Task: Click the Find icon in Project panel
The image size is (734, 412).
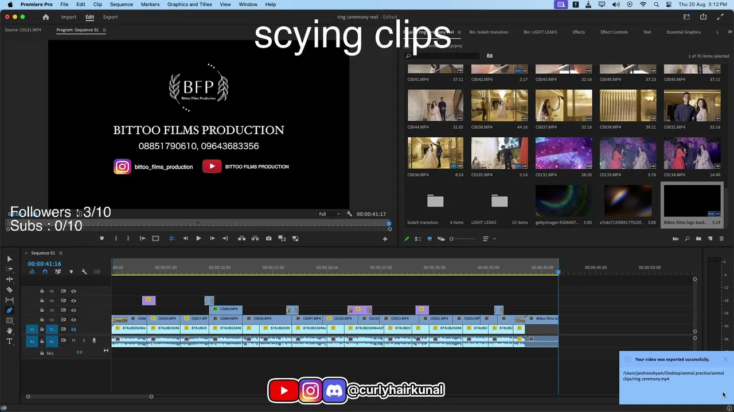Action: pos(687,239)
